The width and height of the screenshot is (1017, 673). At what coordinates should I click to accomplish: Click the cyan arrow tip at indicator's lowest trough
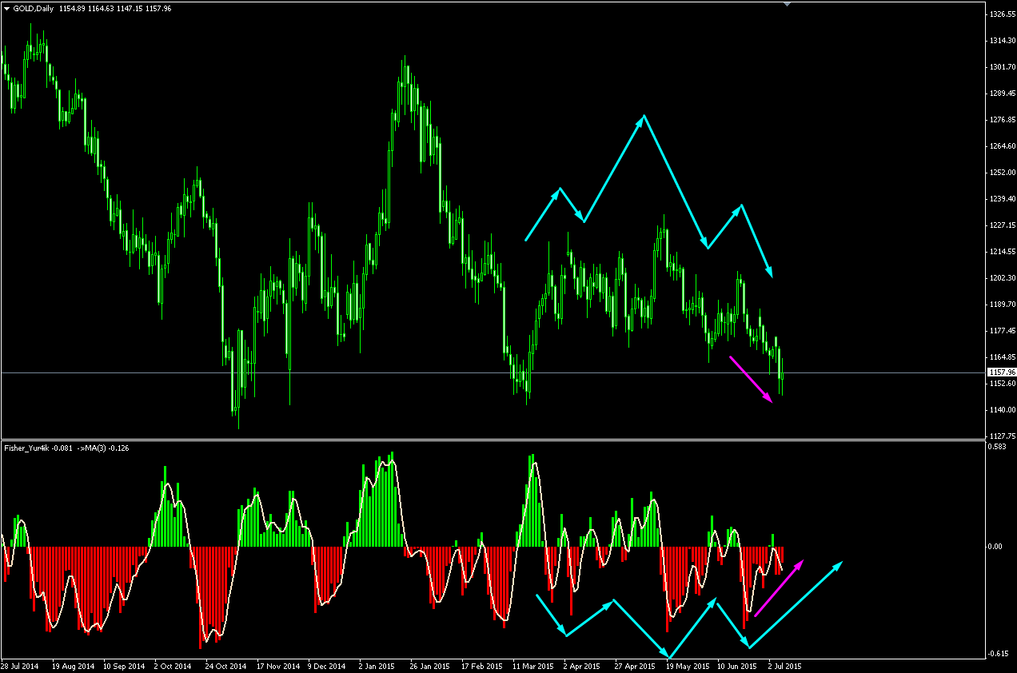click(x=667, y=655)
